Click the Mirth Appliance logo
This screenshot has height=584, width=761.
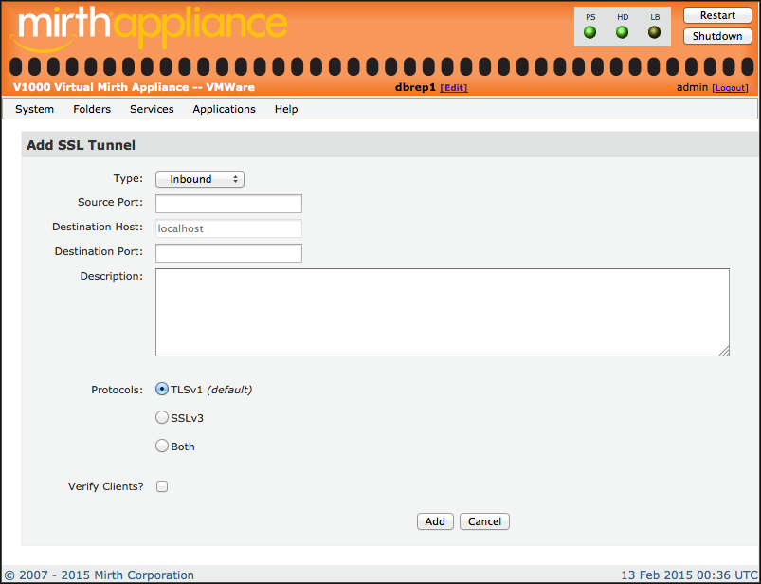pos(149,28)
